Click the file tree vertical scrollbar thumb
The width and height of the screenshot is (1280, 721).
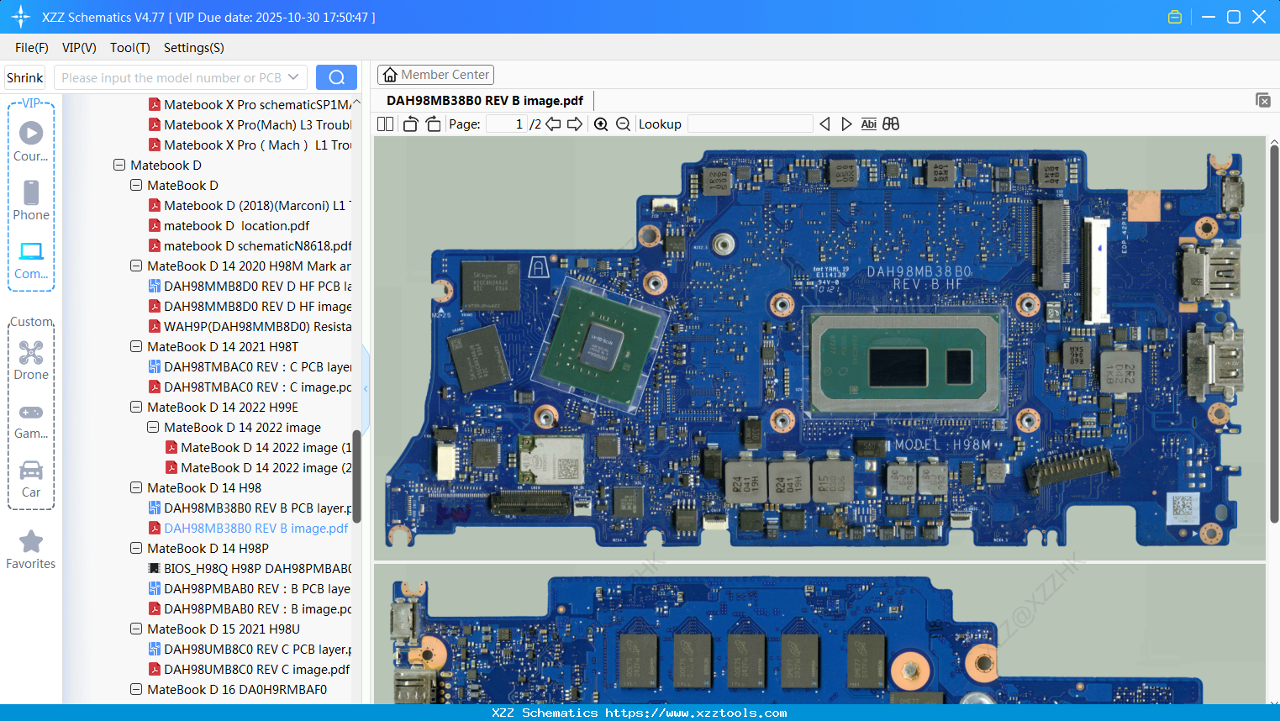click(356, 476)
